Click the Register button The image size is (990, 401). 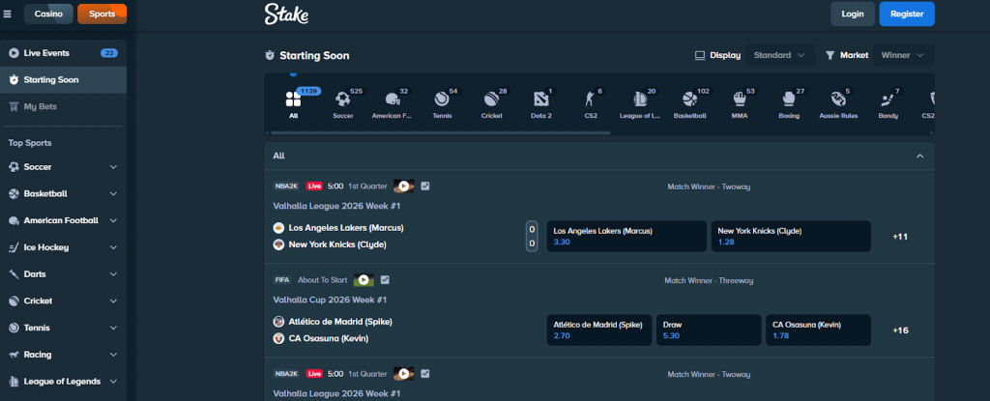pos(907,14)
